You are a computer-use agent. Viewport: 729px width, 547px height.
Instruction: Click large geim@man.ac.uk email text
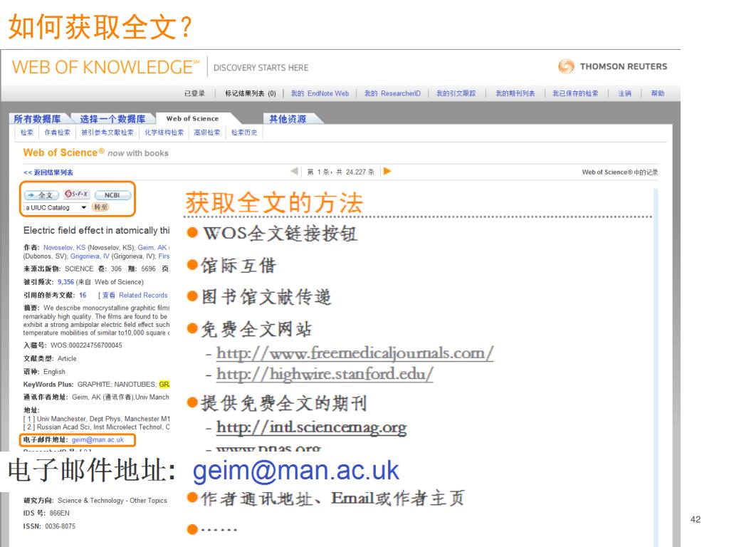[x=295, y=470]
